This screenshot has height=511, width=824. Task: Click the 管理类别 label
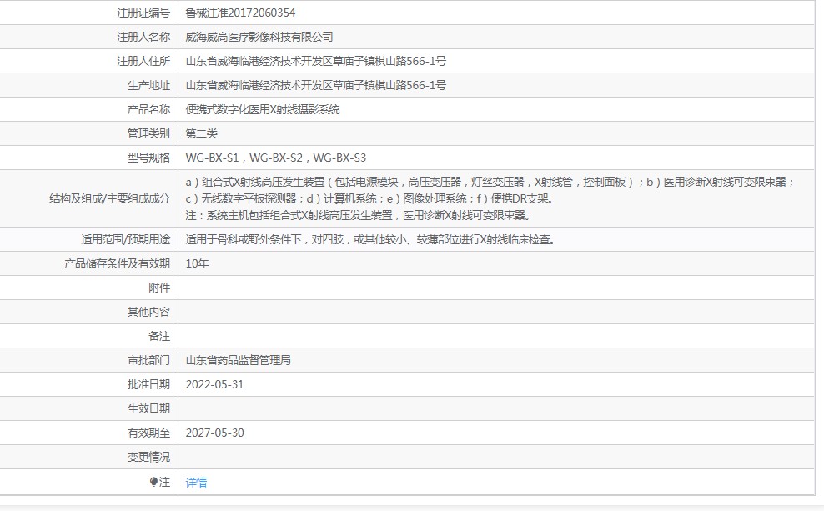tap(148, 133)
